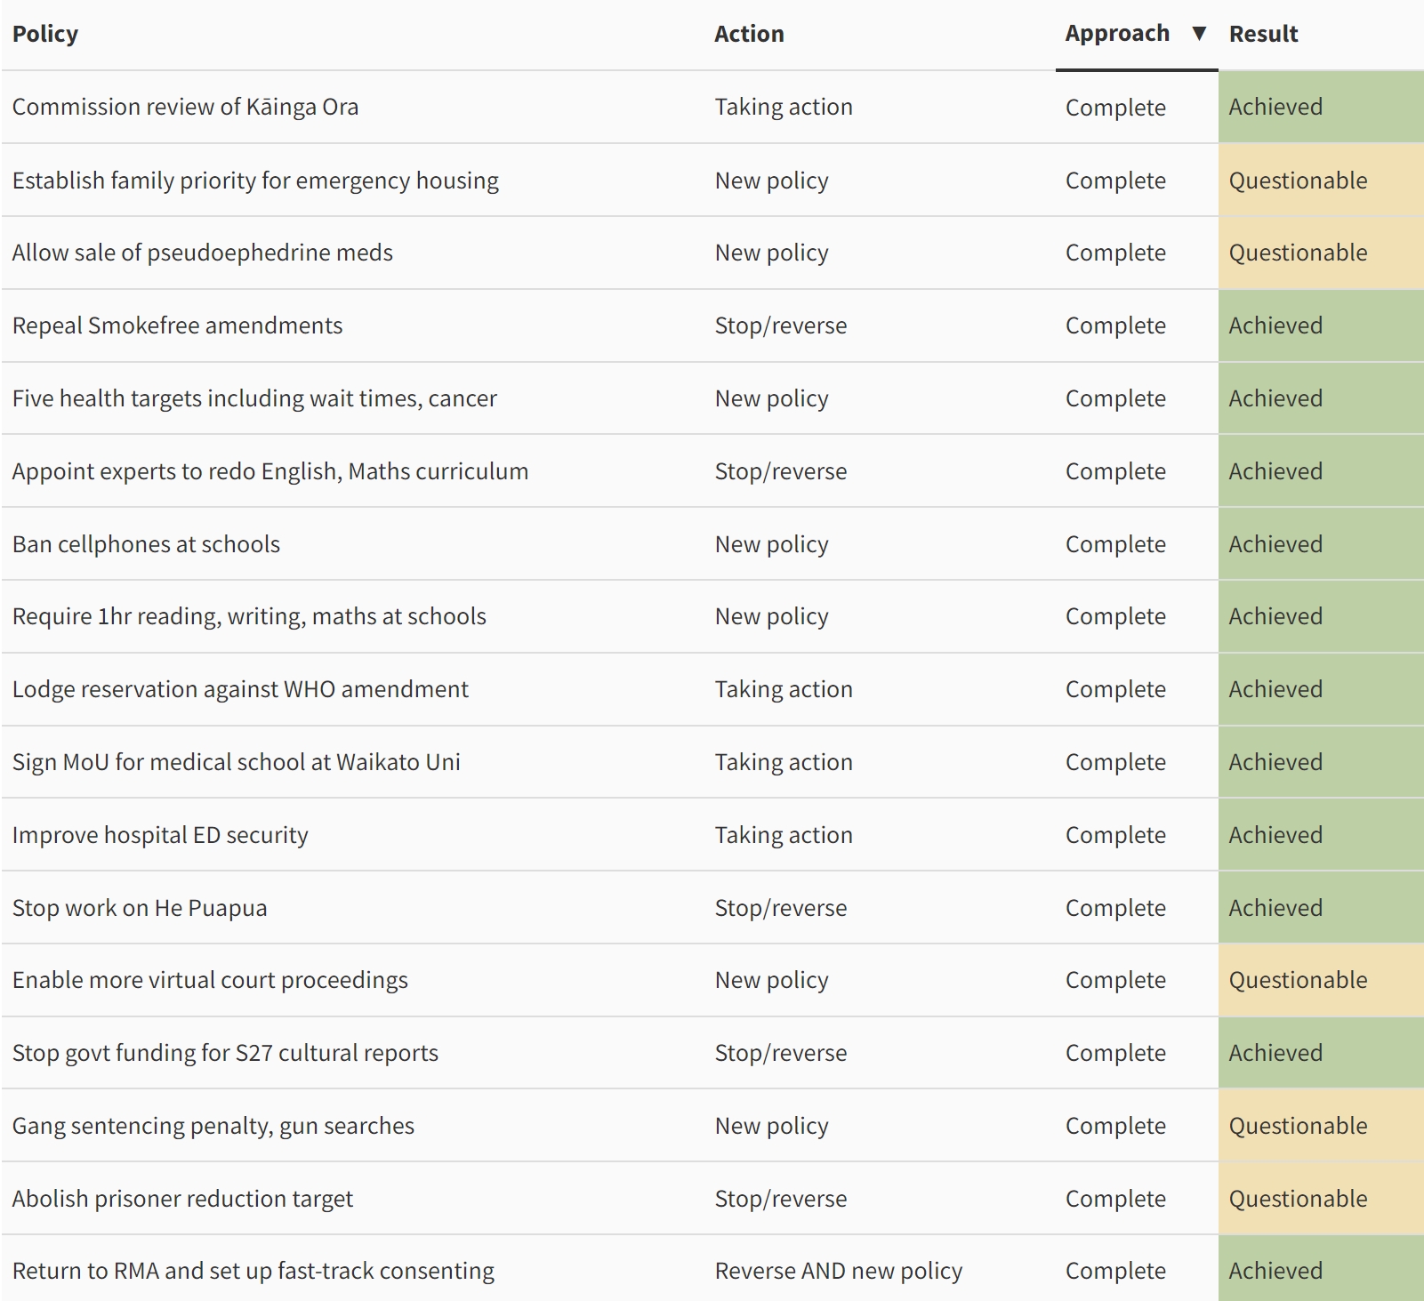The height and width of the screenshot is (1301, 1424).
Task: Click 'Improve hospital ED security' policy
Action: click(160, 835)
